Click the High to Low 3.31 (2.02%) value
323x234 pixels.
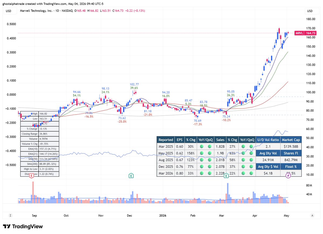49,169
